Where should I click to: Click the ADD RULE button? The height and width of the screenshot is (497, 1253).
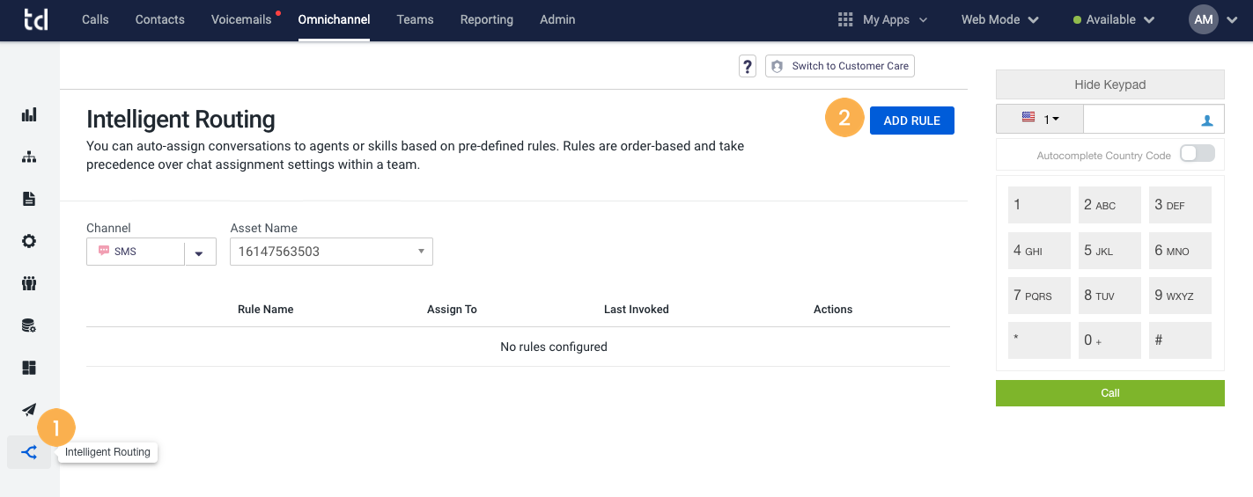(912, 121)
